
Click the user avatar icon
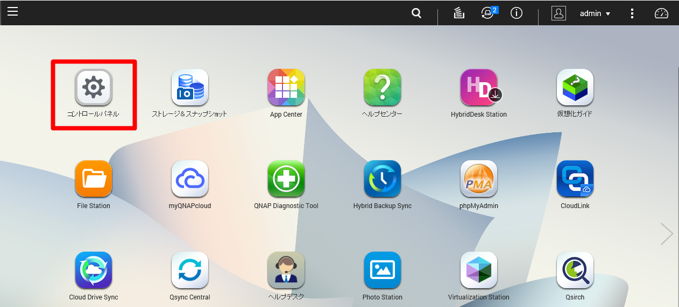[558, 13]
